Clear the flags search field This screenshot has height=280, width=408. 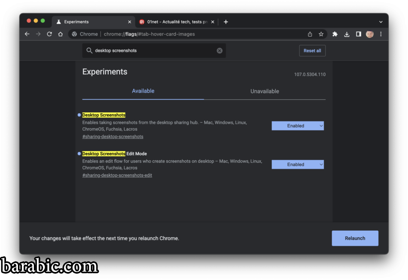[x=220, y=51]
